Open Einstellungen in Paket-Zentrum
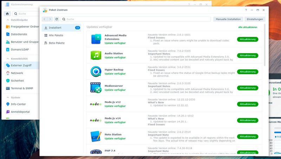Image resolution: width=281 pixels, height=159 pixels. (255, 19)
